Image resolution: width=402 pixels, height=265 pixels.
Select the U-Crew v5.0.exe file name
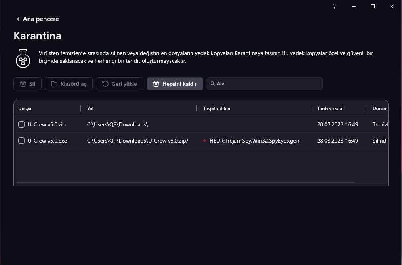[x=47, y=141]
